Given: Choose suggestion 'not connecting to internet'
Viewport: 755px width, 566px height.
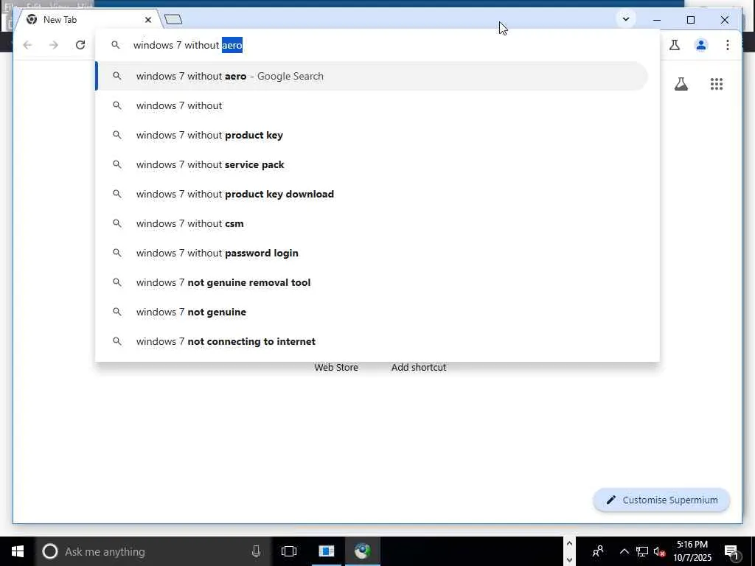Looking at the screenshot, I should [372, 341].
